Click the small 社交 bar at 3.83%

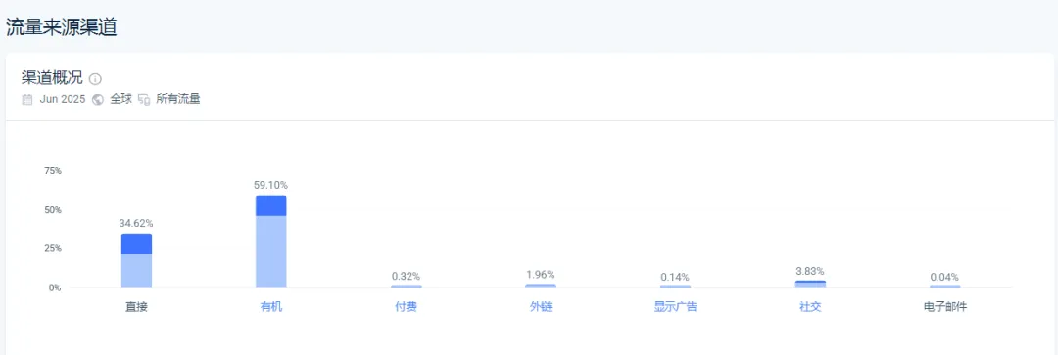810,285
